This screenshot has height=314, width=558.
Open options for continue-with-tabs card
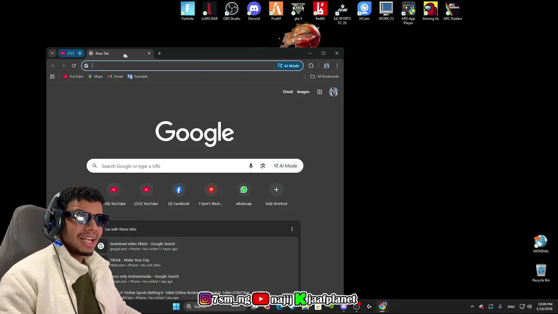292,229
